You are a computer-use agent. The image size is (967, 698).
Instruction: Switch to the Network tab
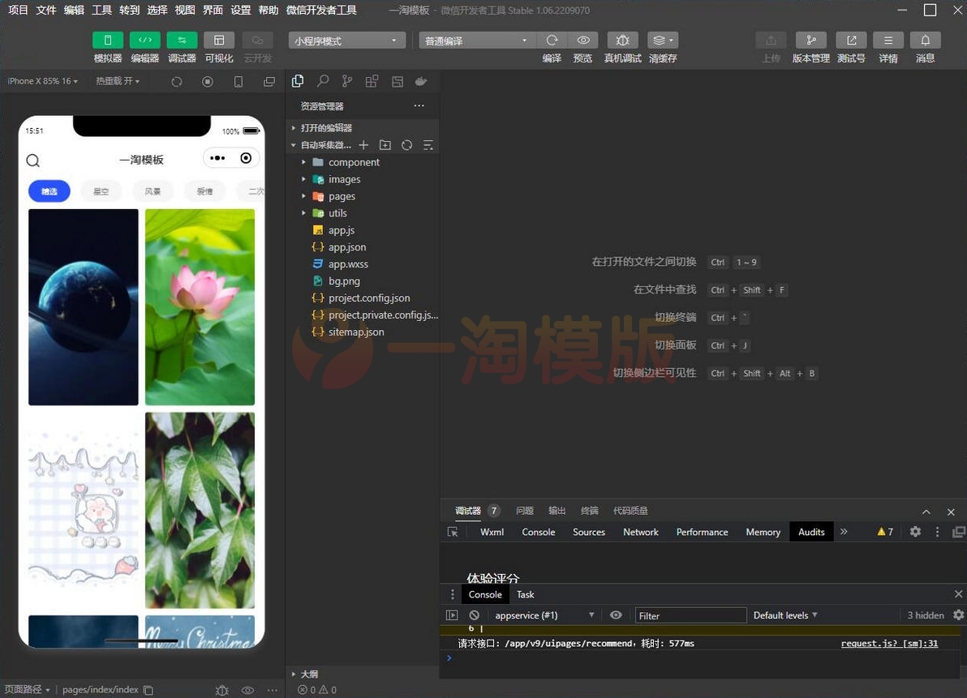pos(641,532)
